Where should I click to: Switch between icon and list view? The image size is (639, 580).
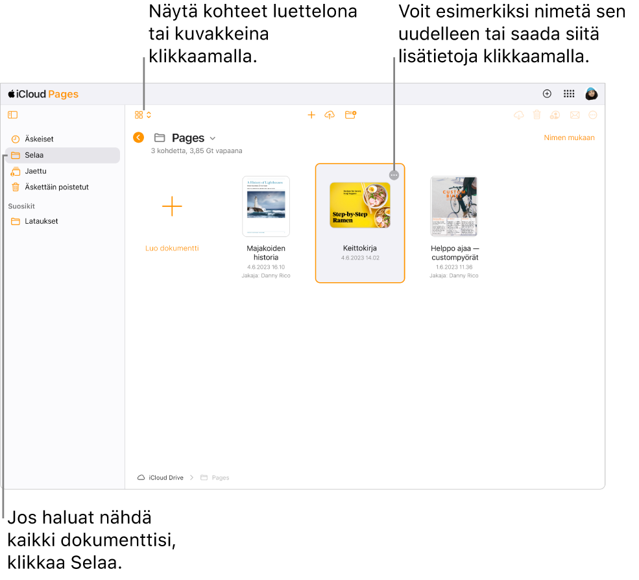pyautogui.click(x=143, y=115)
